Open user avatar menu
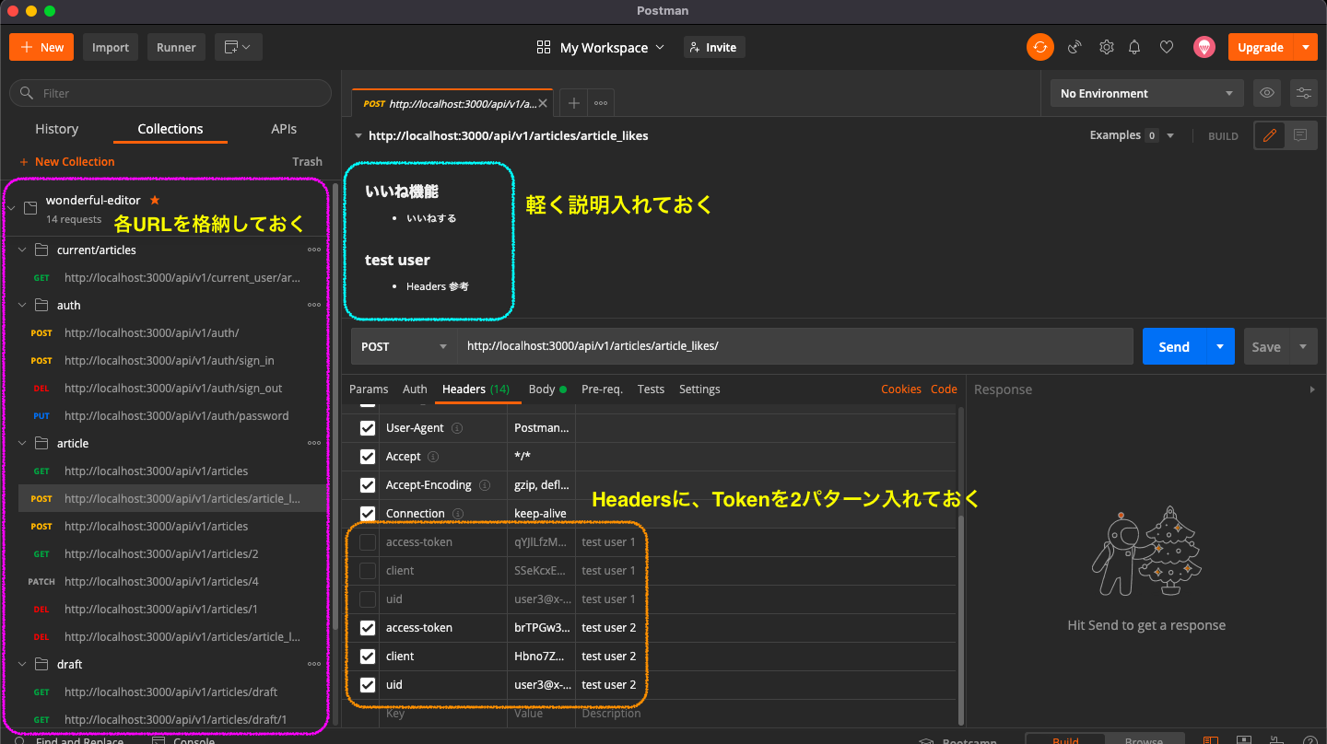The image size is (1327, 744). (x=1204, y=47)
